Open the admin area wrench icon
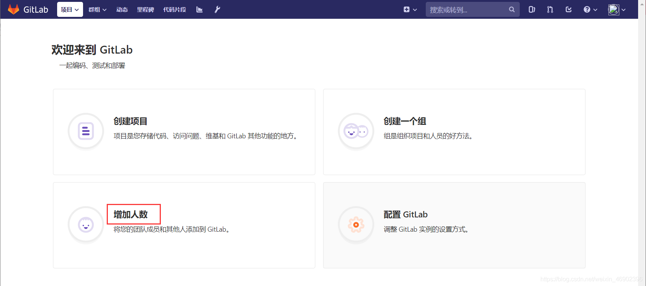This screenshot has width=646, height=286. tap(217, 9)
